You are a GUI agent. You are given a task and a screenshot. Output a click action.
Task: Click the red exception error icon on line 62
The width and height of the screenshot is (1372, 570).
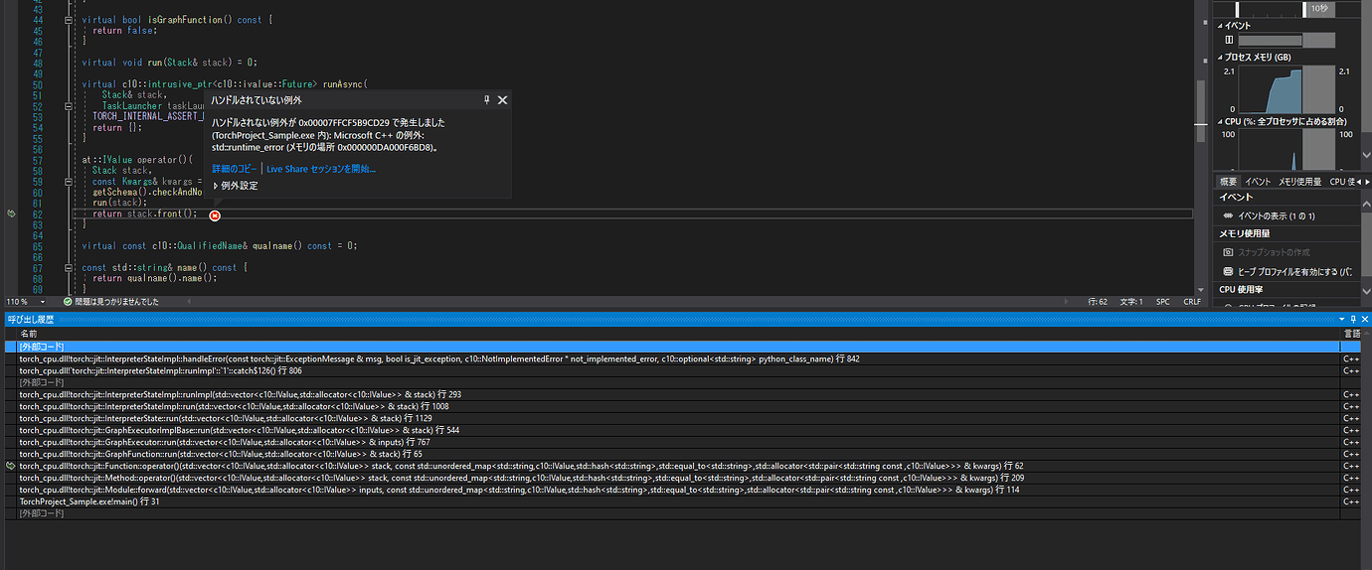pyautogui.click(x=215, y=214)
